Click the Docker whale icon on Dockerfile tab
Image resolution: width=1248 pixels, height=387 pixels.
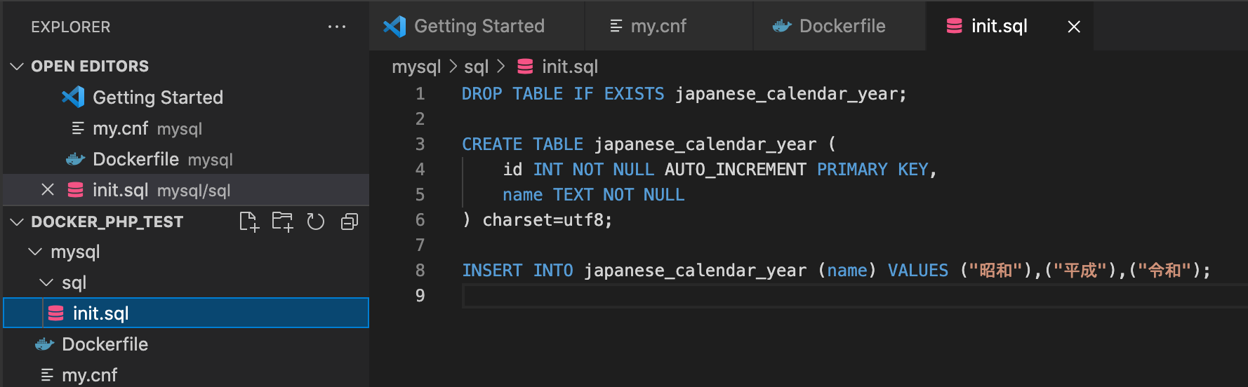click(x=782, y=27)
